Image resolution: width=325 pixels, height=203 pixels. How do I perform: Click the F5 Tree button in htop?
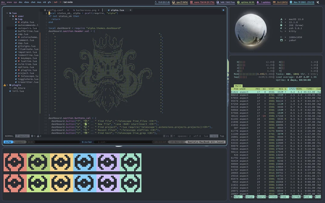283,197
